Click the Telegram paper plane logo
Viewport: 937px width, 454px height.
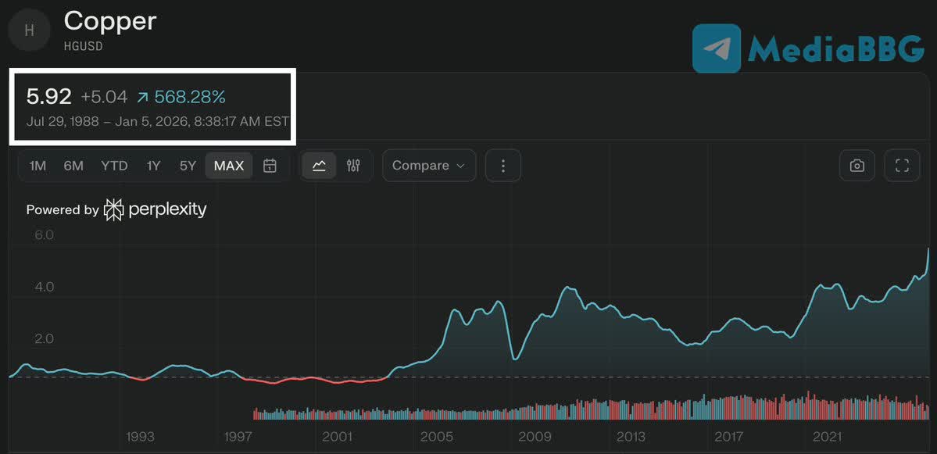[717, 48]
